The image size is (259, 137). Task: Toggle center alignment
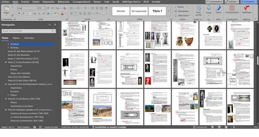[76, 13]
